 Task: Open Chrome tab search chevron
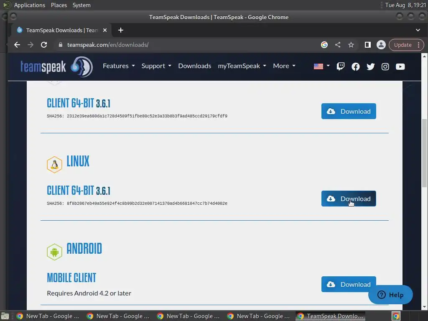click(x=418, y=30)
